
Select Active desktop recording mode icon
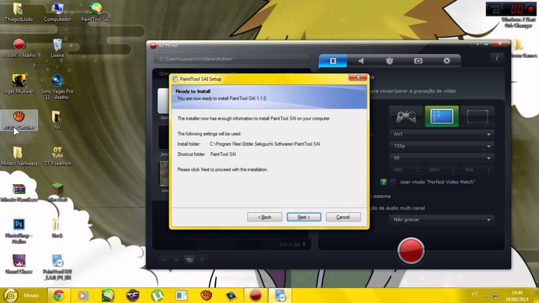coord(442,116)
